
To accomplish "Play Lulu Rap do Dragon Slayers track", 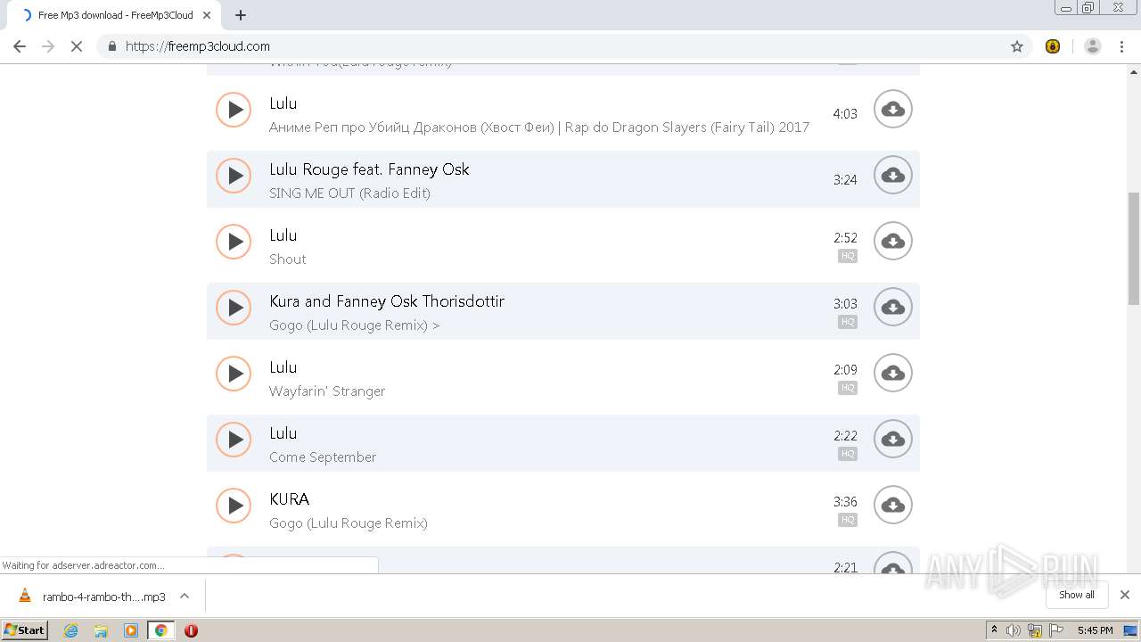I will point(234,110).
